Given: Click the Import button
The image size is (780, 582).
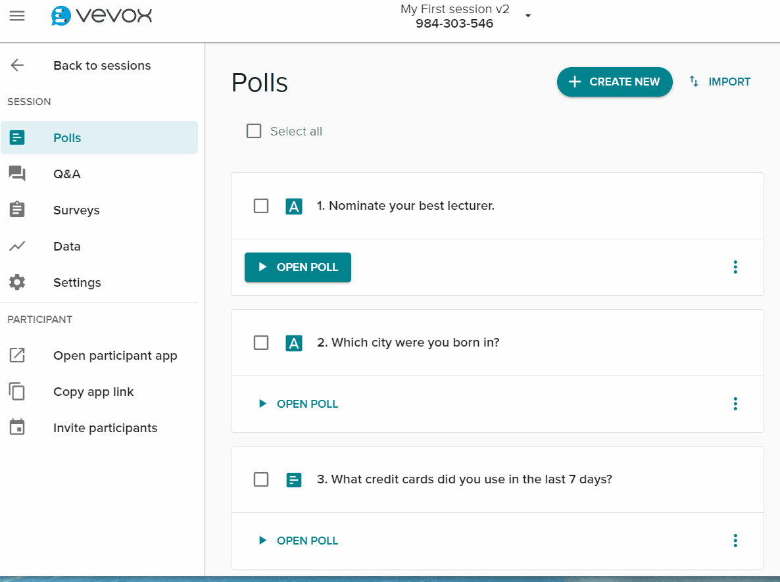Looking at the screenshot, I should 719,82.
